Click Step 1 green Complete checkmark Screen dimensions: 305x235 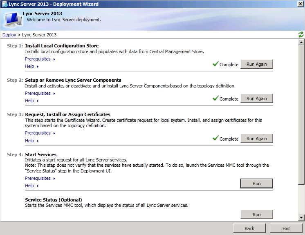(x=215, y=64)
